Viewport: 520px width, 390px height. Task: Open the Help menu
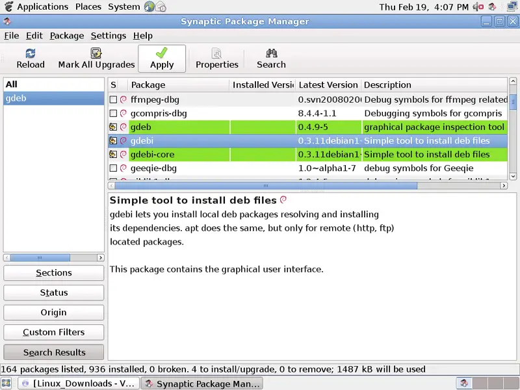143,36
